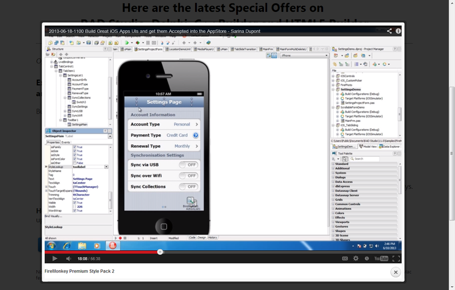Click the Tool Palette Search field
The height and width of the screenshot is (290, 455).
pos(364,159)
